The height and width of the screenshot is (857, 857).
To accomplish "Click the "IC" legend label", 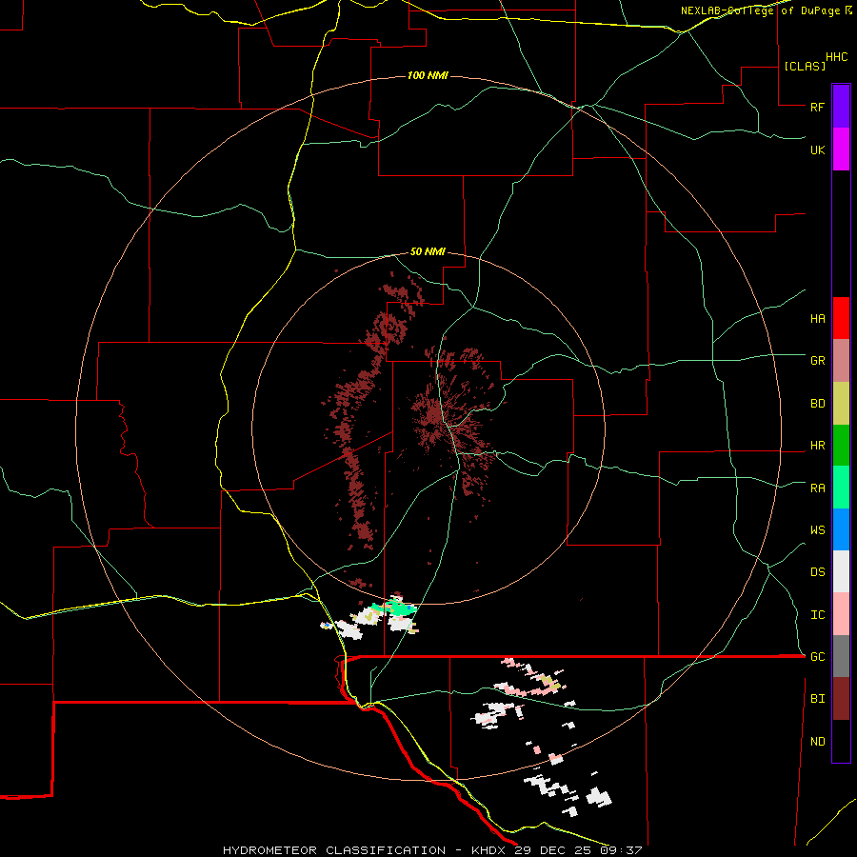I will (x=817, y=615).
